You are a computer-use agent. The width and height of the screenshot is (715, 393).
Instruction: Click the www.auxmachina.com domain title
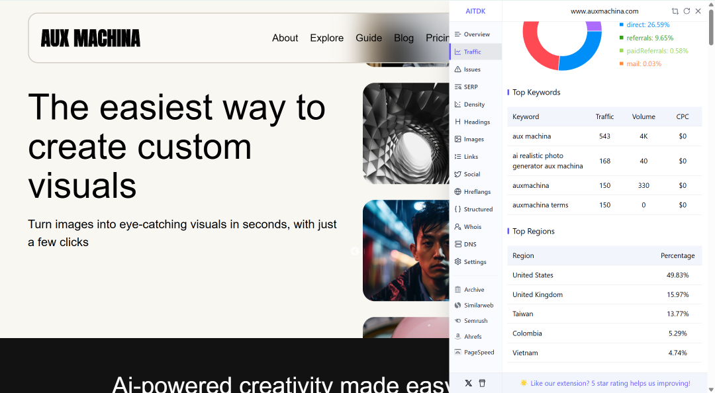coord(604,11)
